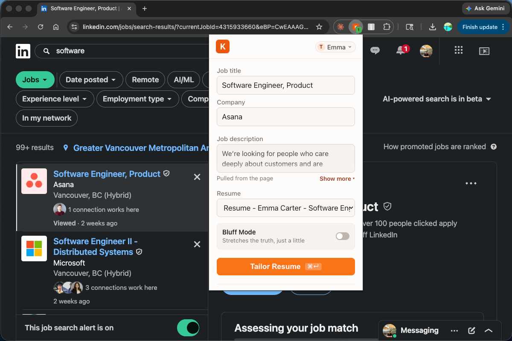The height and width of the screenshot is (341, 512).
Task: Click the LinkedIn home logo
Action: pyautogui.click(x=23, y=51)
